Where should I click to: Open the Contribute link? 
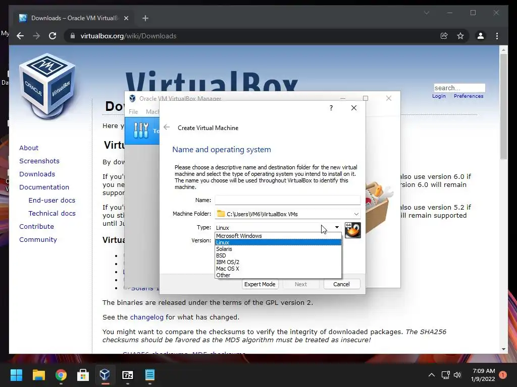[x=36, y=226]
